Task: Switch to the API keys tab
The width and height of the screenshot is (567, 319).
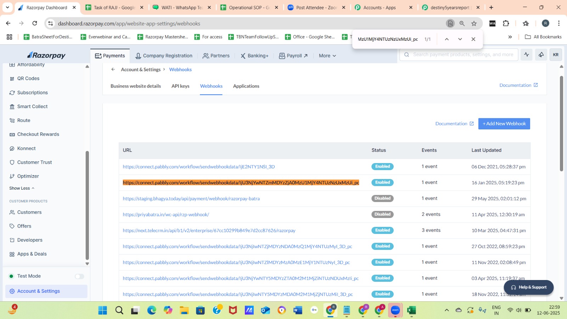Action: pos(180,86)
